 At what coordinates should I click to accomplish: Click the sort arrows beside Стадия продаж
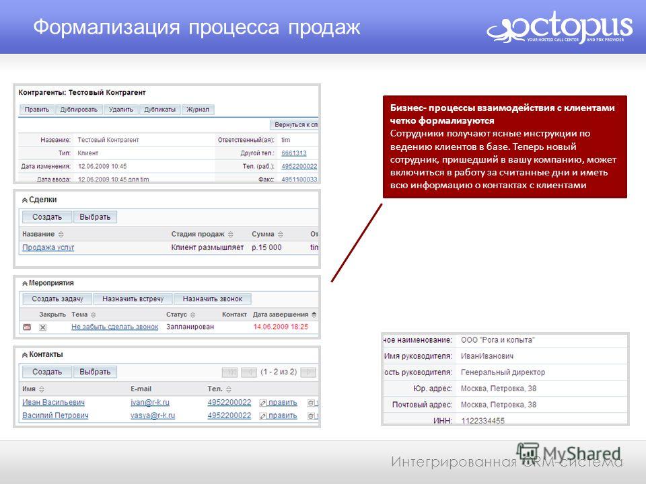[x=231, y=234]
